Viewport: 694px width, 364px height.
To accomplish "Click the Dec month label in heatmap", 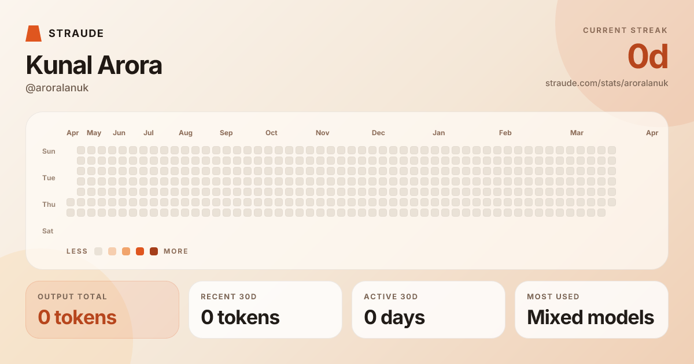I will click(x=378, y=133).
